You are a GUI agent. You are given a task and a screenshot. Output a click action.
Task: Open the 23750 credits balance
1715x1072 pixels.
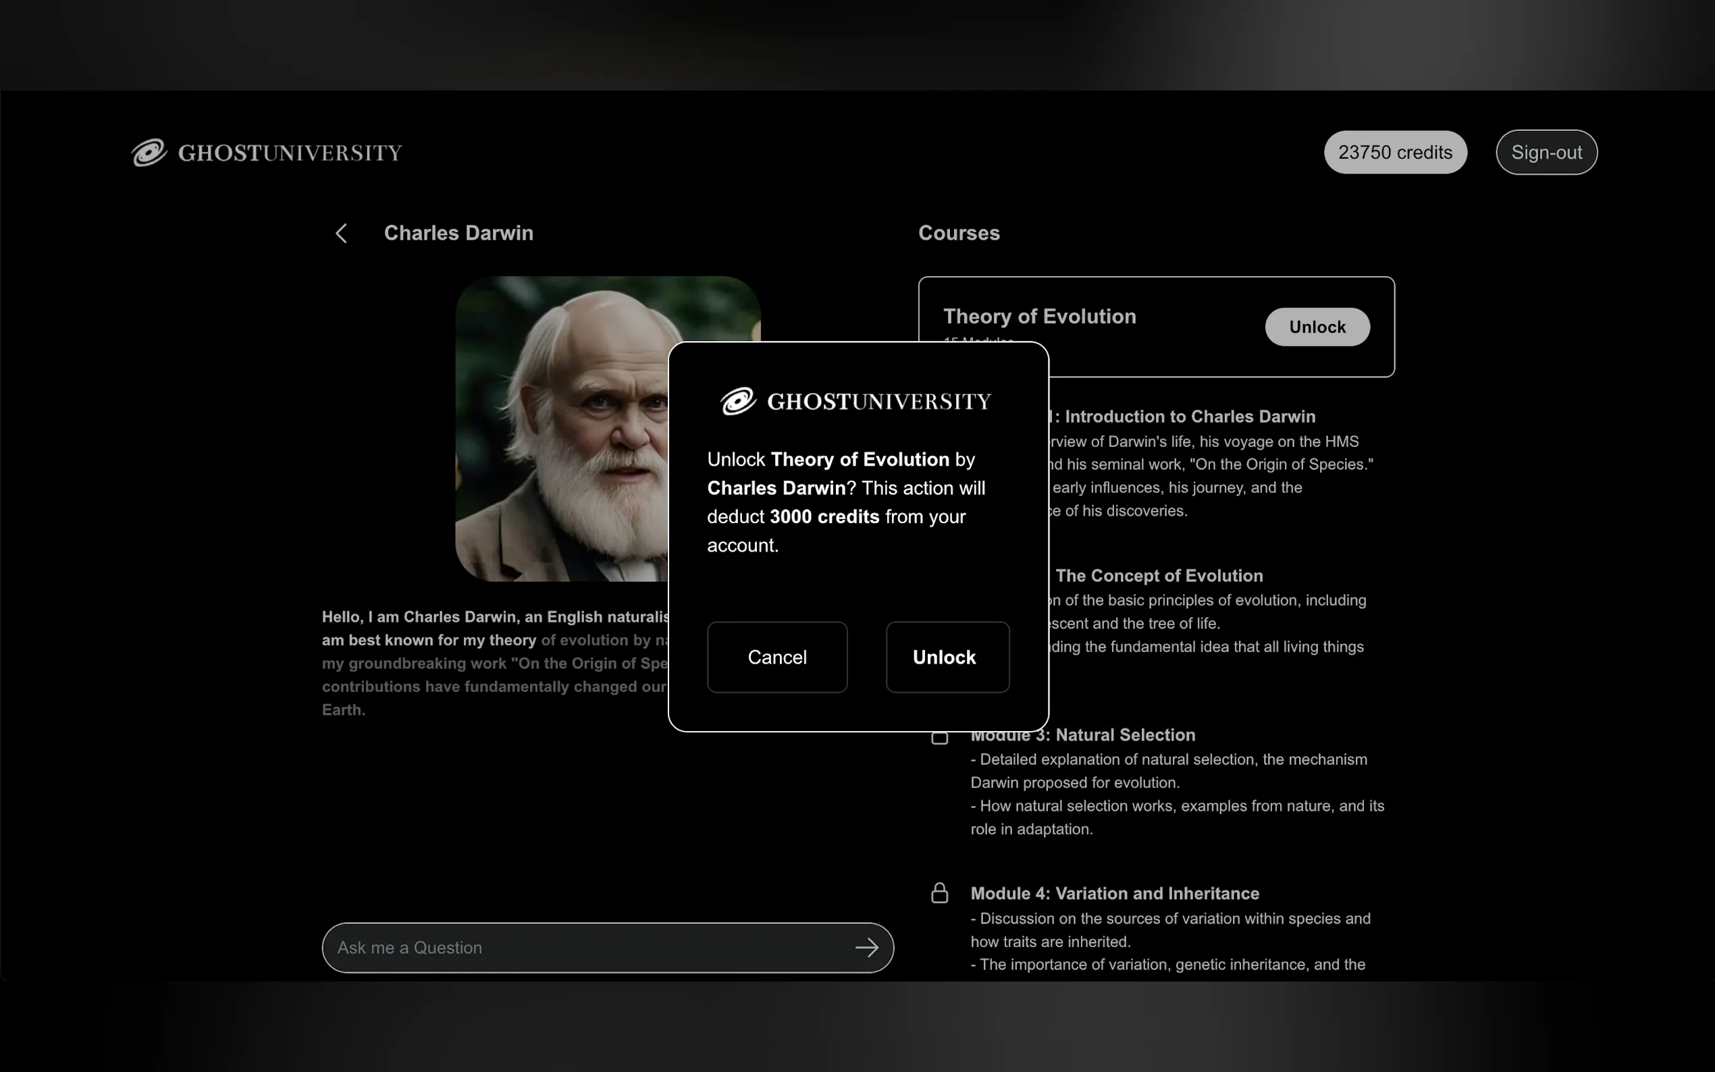point(1394,153)
